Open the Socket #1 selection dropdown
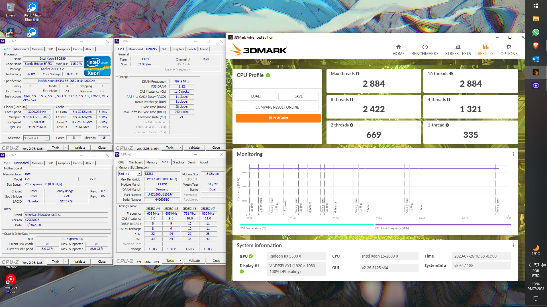Image resolution: width=547 pixels, height=307 pixels. click(x=36, y=138)
